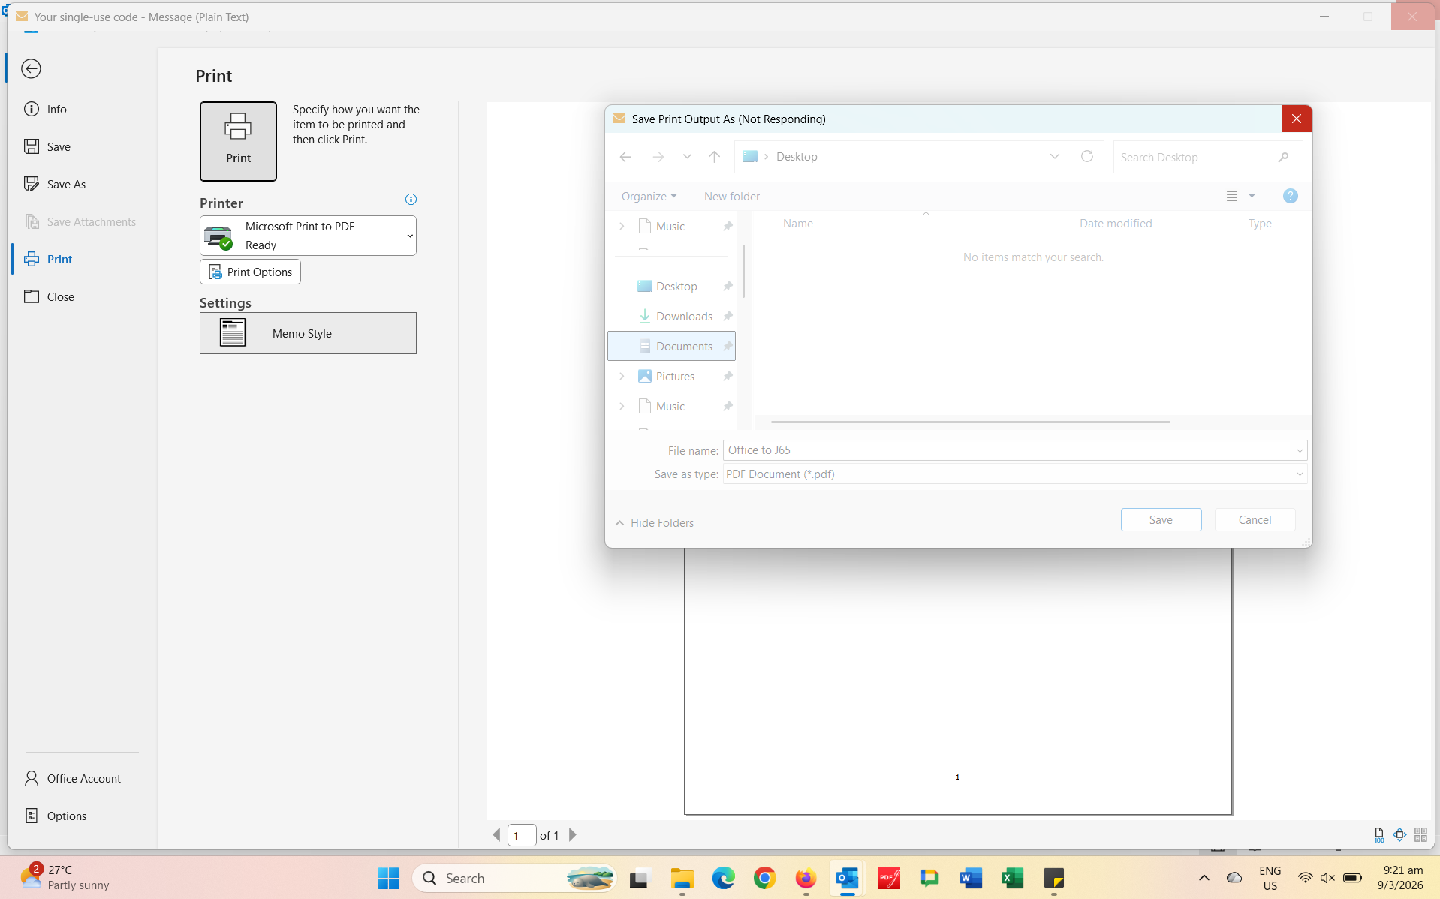Create a New folder
Image resolution: width=1440 pixels, height=899 pixels.
(732, 197)
